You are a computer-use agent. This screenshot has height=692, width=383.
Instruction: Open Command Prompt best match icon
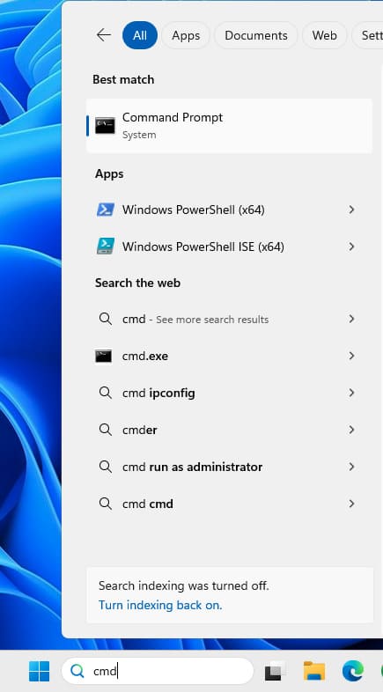coord(105,126)
